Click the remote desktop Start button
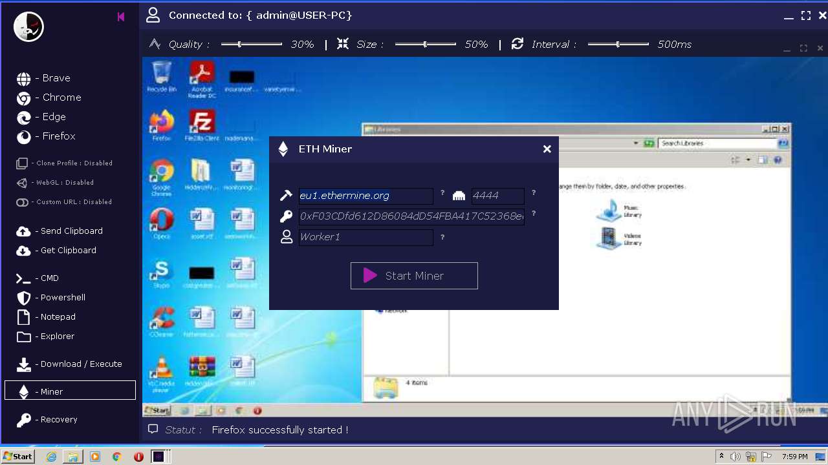 click(x=157, y=411)
